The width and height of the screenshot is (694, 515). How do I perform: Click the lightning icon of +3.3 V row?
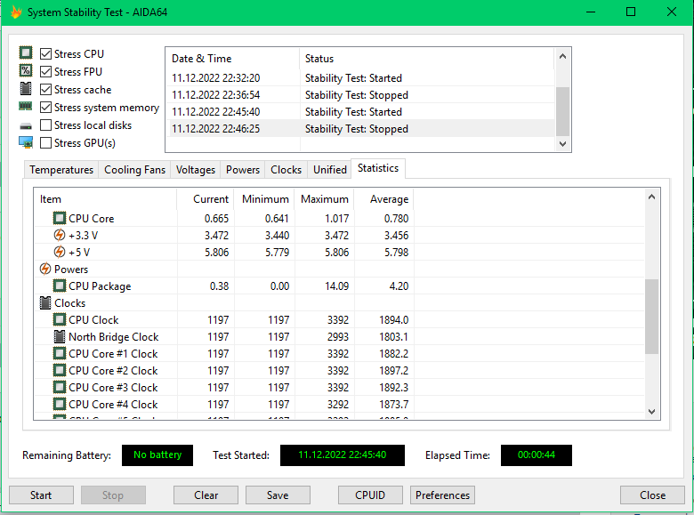(60, 235)
